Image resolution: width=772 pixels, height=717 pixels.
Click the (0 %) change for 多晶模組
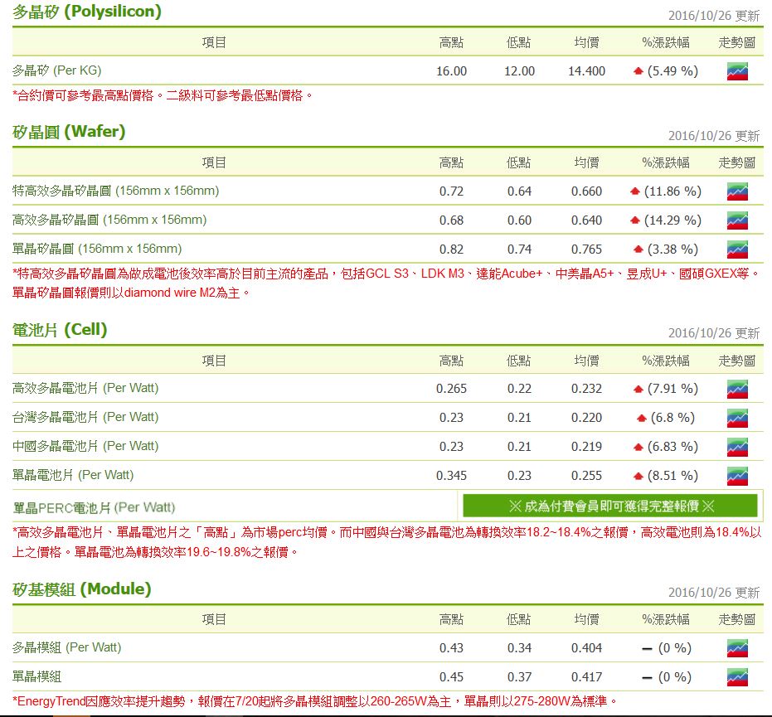click(x=674, y=648)
